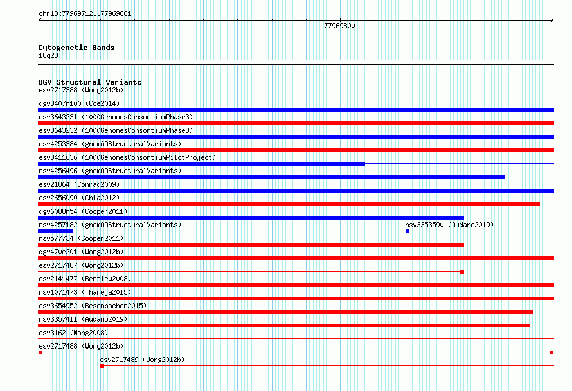This screenshot has height=391, width=572.
Task: Click the red esv2656090 variant bar
Action: click(289, 204)
